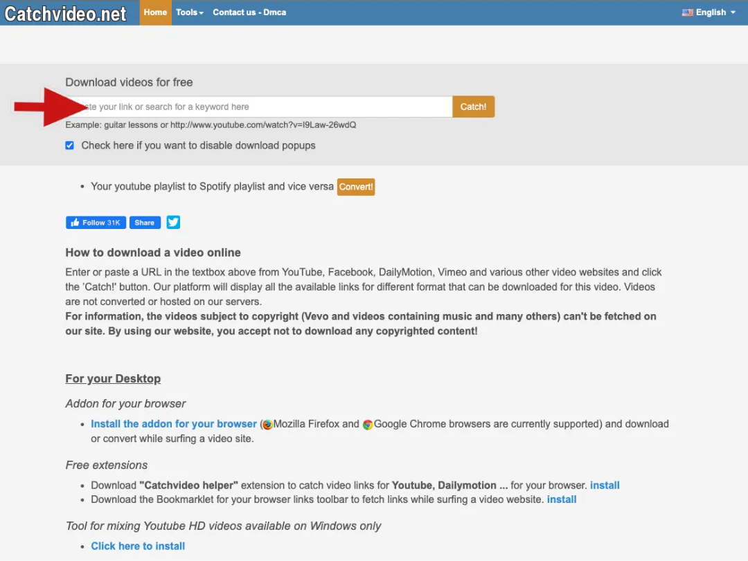This screenshot has width=748, height=561.
Task: Click the 'How to download a video online' heading
Action: tap(153, 252)
